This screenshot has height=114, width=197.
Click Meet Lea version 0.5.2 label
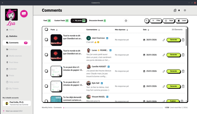tap(14, 111)
